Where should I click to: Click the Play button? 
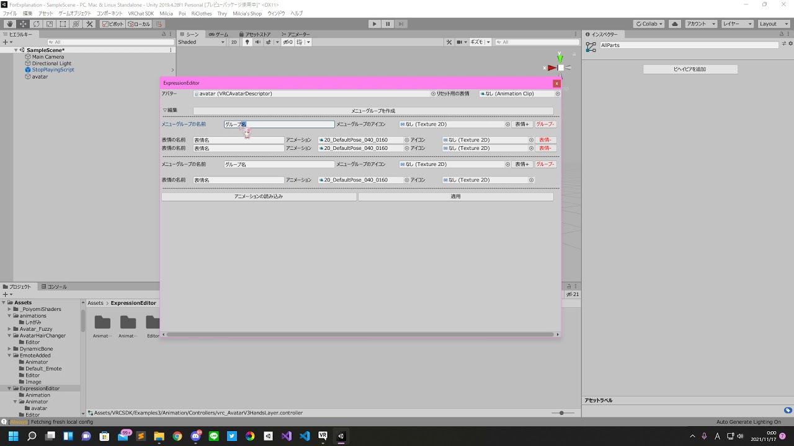point(374,24)
